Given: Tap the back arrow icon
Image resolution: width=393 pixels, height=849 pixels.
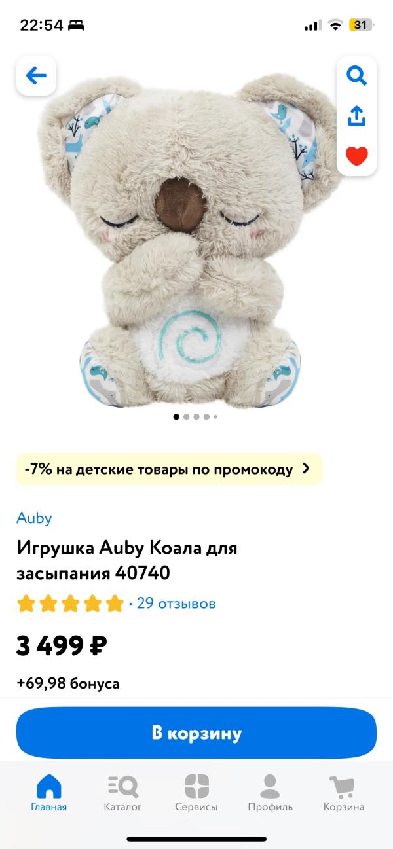Looking at the screenshot, I should [x=36, y=76].
